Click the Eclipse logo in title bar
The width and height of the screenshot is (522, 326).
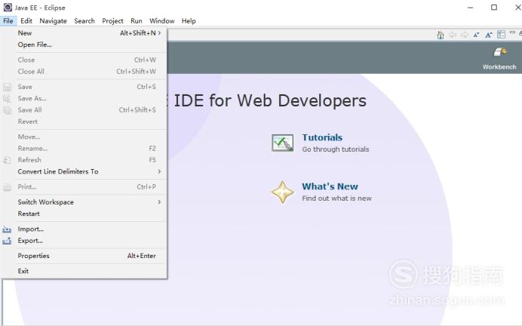[8, 8]
